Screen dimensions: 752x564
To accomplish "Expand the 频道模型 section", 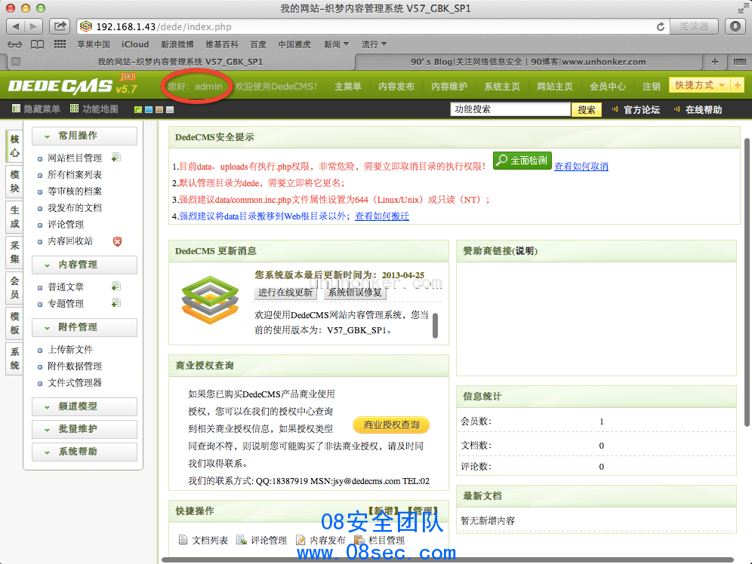I will tap(85, 406).
